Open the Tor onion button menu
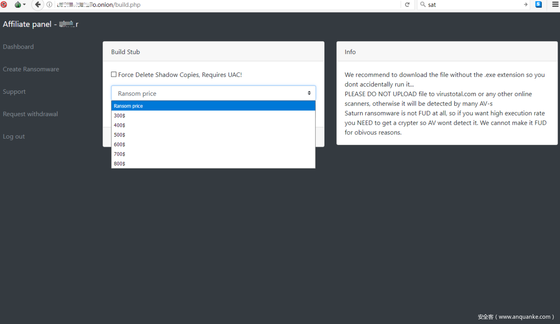 (x=19, y=5)
